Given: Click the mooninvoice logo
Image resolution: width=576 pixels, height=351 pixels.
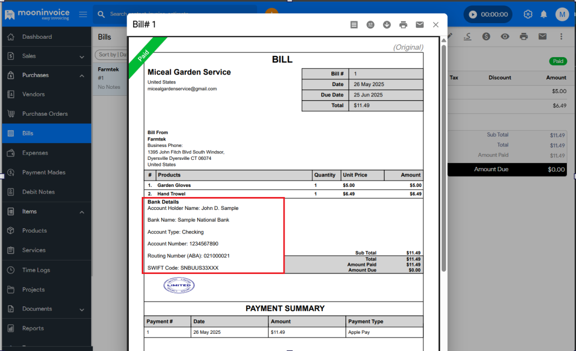Looking at the screenshot, I should 37,15.
